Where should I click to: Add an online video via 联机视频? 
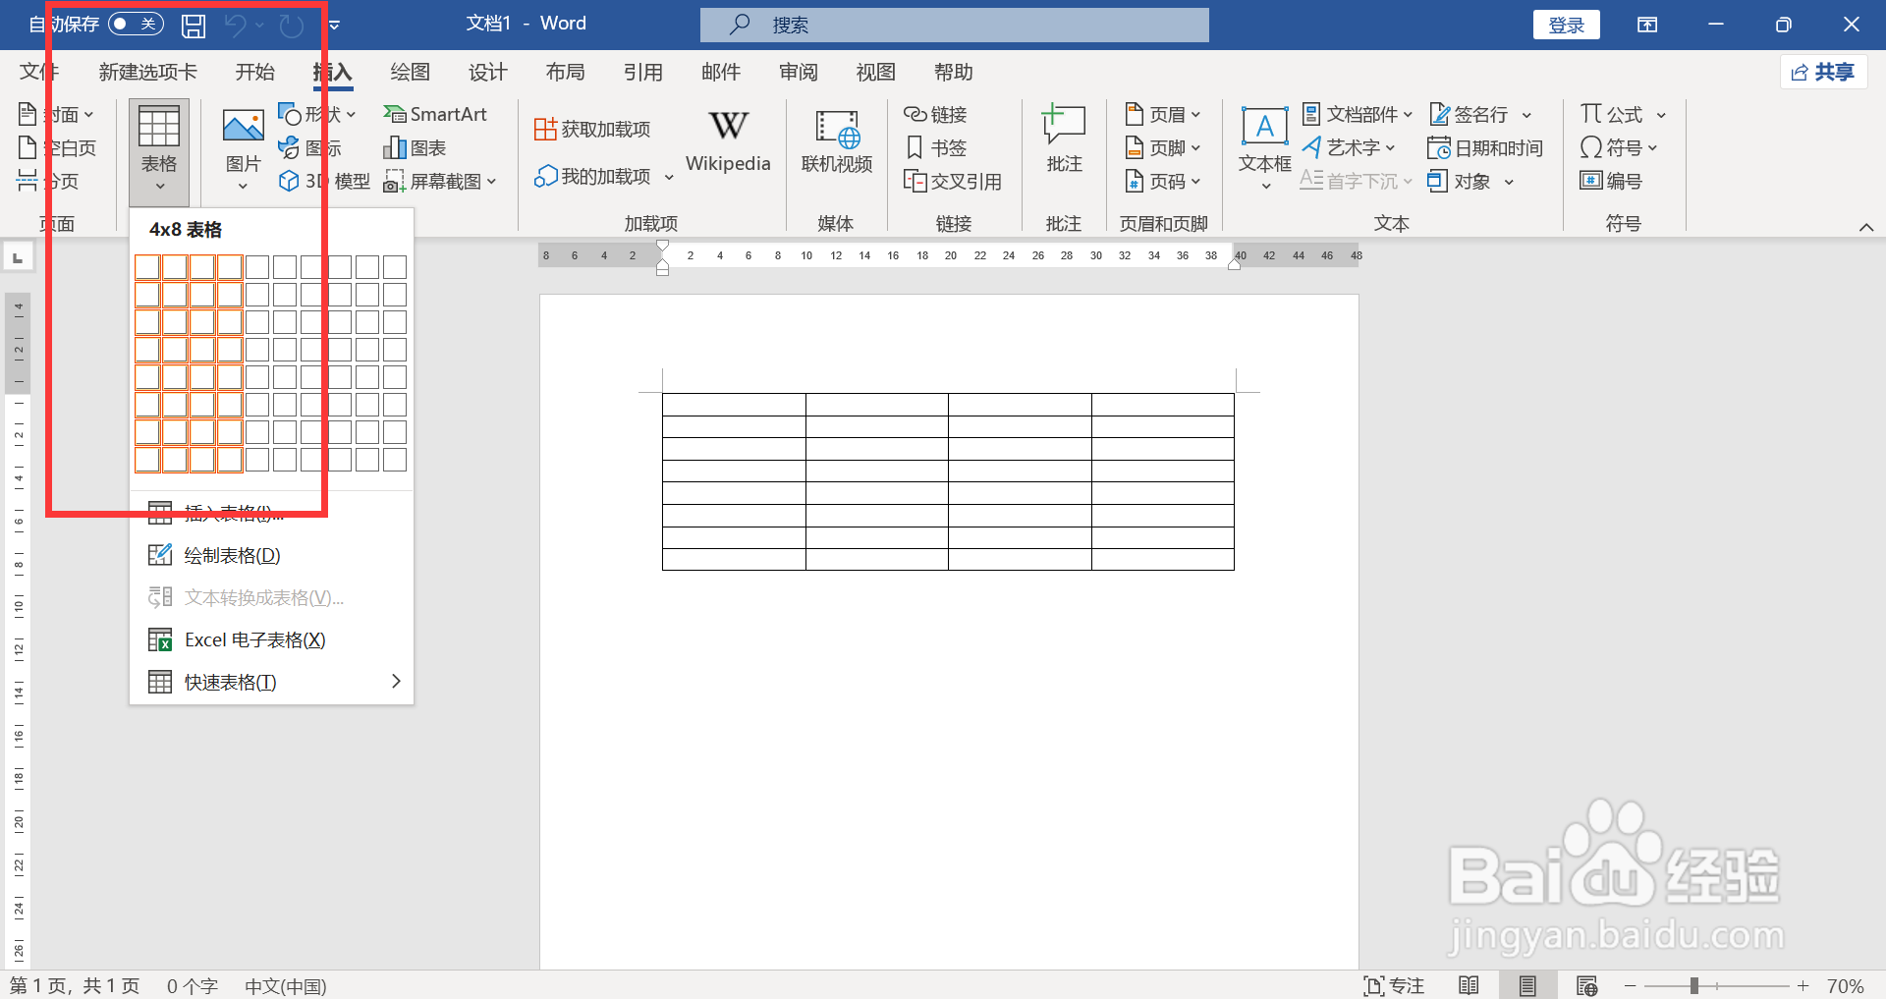click(836, 142)
